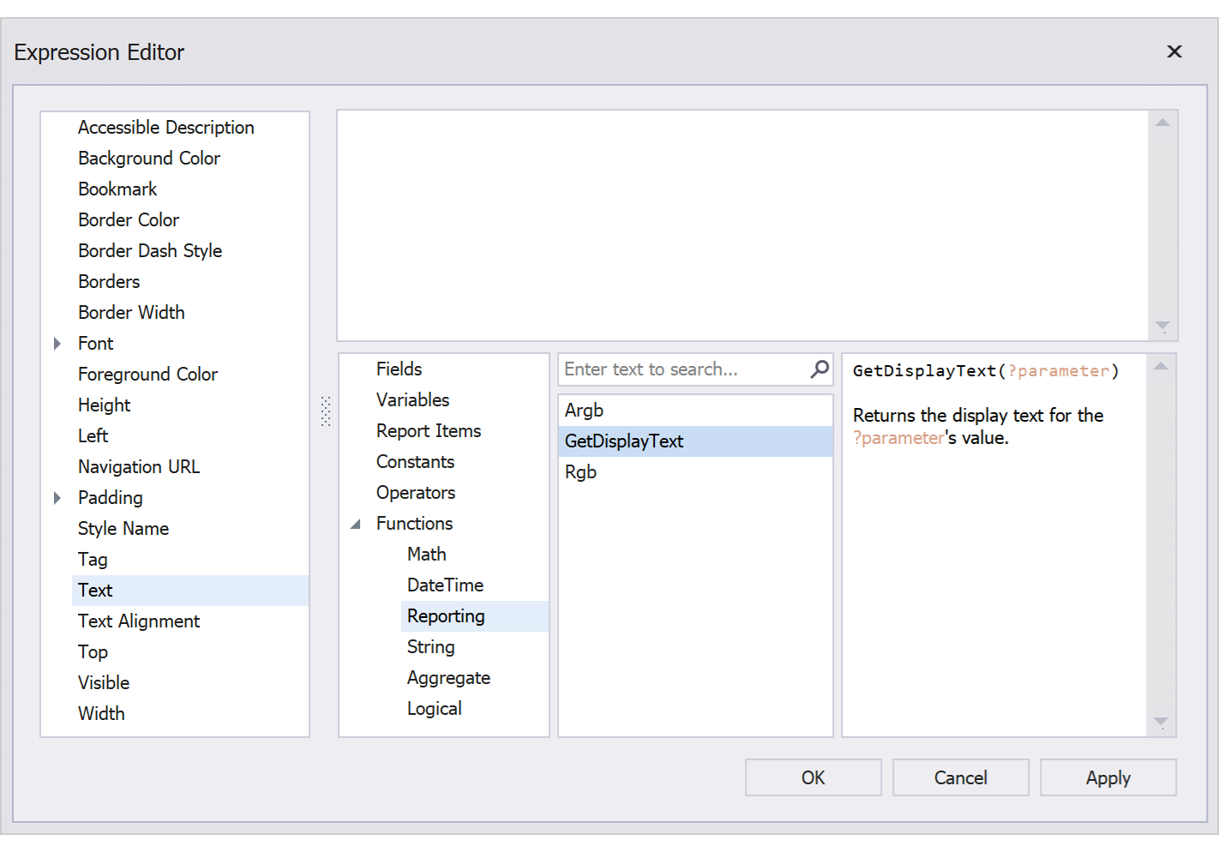Choose the Rgb function

(x=580, y=471)
